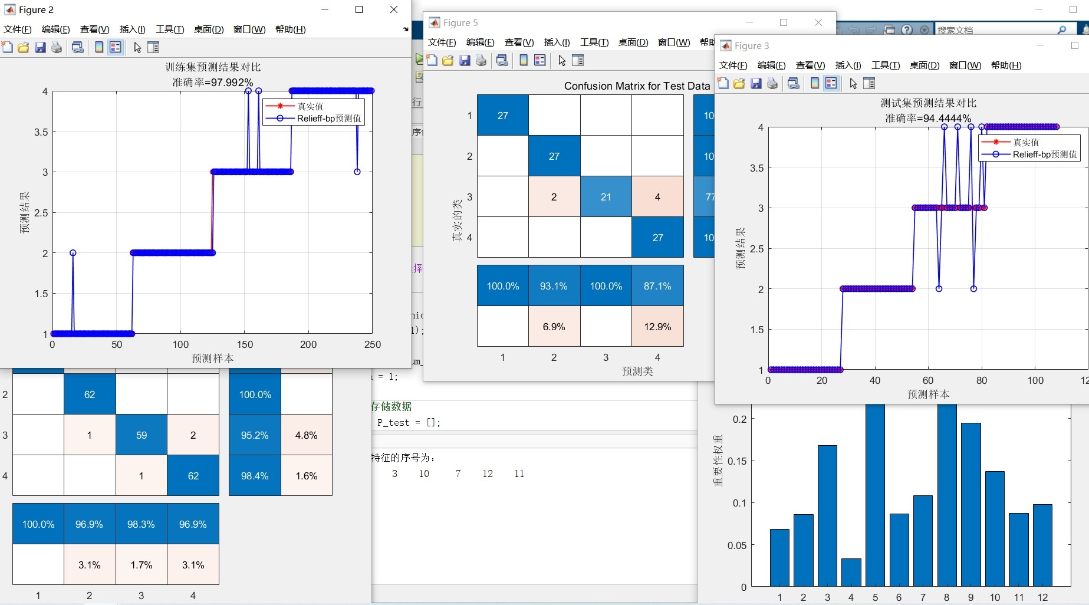Insert Colorbar icon in Figure 3 toolbar
Screen dimensions: 1089x605
click(x=815, y=84)
